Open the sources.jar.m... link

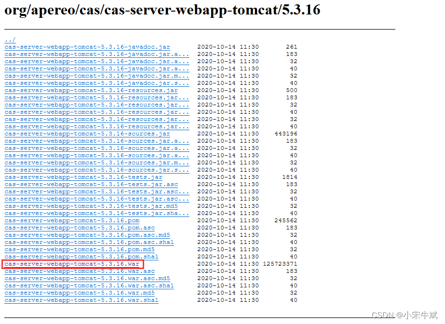click(97, 162)
